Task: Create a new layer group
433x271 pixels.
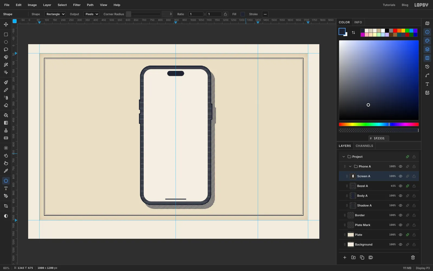Action: coord(353,257)
